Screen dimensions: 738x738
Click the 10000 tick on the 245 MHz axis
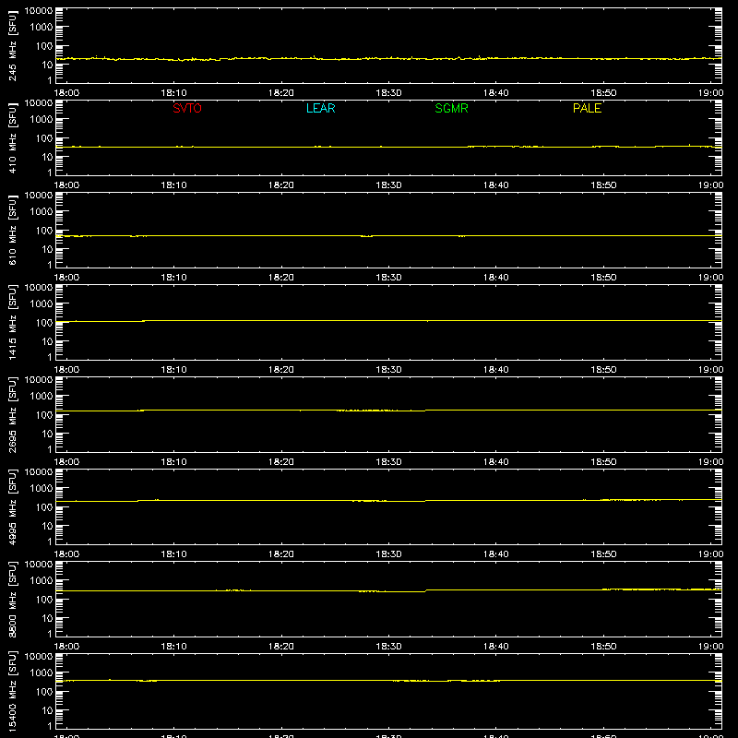(x=39, y=11)
